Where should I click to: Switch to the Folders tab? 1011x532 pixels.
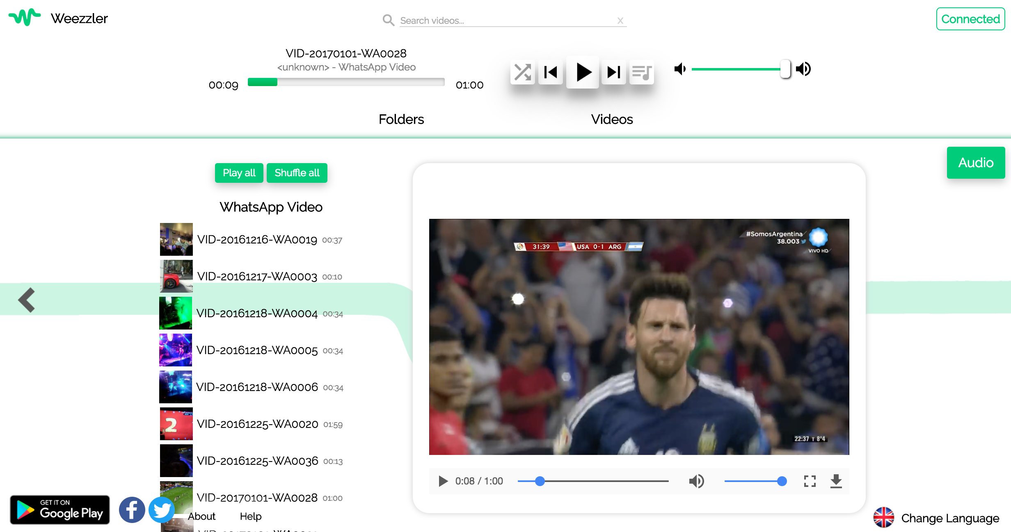click(401, 119)
